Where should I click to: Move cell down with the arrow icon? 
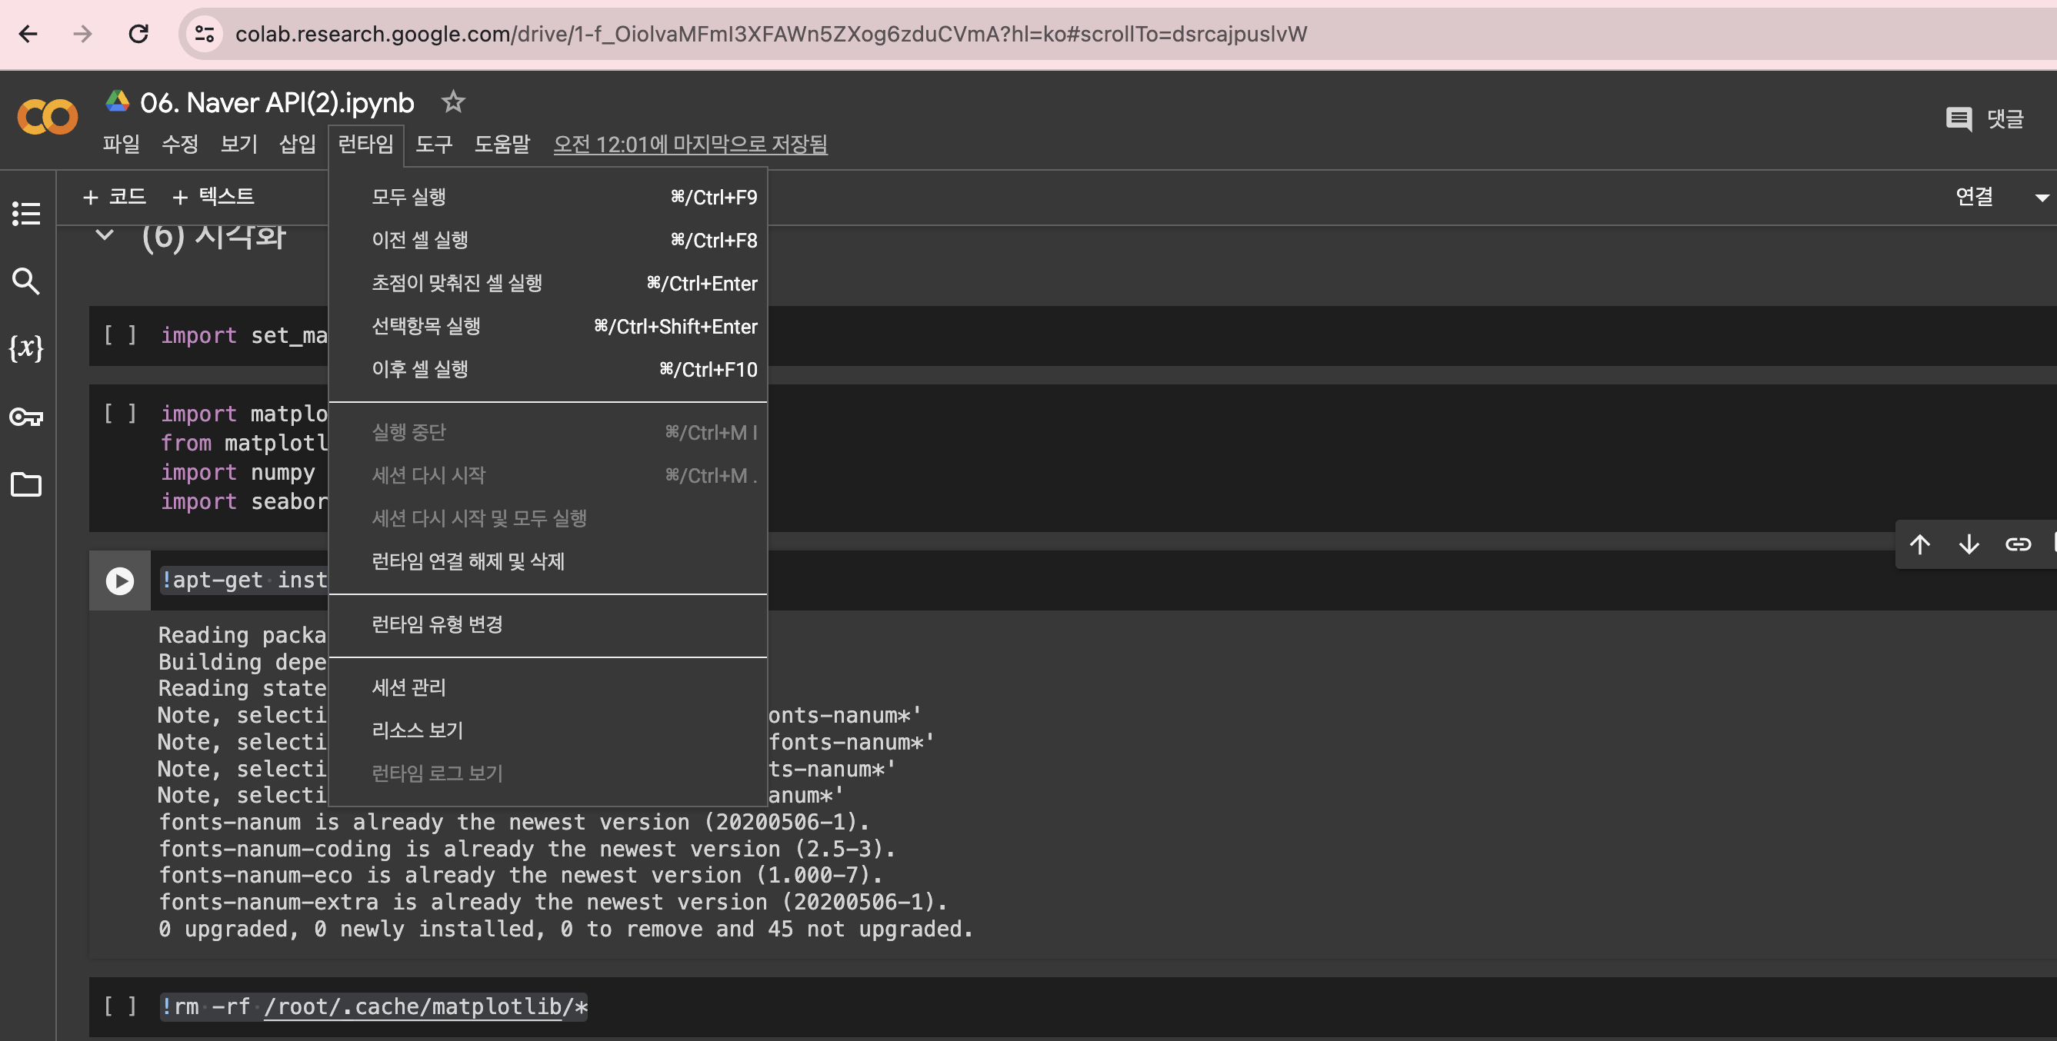pos(1969,544)
